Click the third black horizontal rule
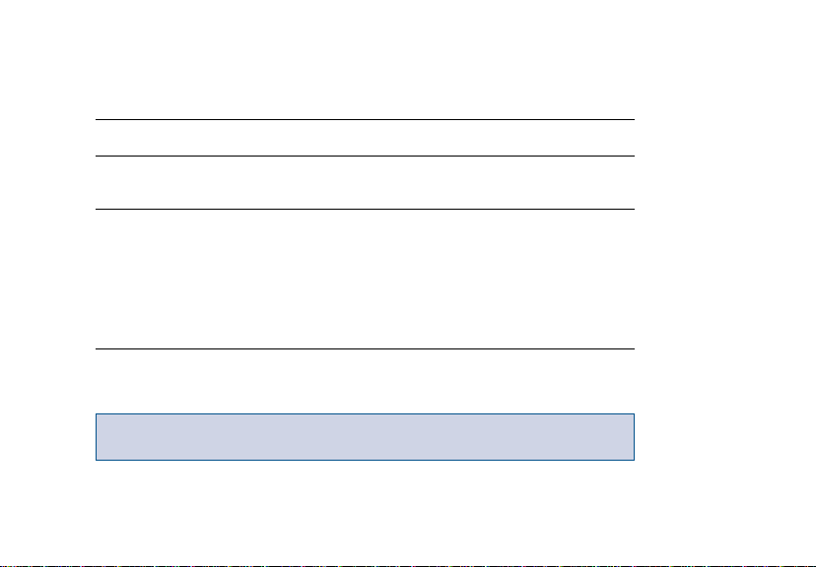816x567 pixels. point(365,209)
